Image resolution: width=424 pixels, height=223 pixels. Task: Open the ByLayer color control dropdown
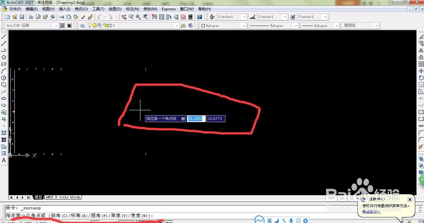point(244,26)
